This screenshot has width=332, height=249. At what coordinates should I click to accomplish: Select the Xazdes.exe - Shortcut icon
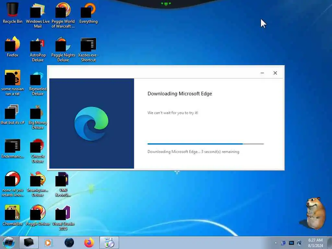pyautogui.click(x=89, y=49)
